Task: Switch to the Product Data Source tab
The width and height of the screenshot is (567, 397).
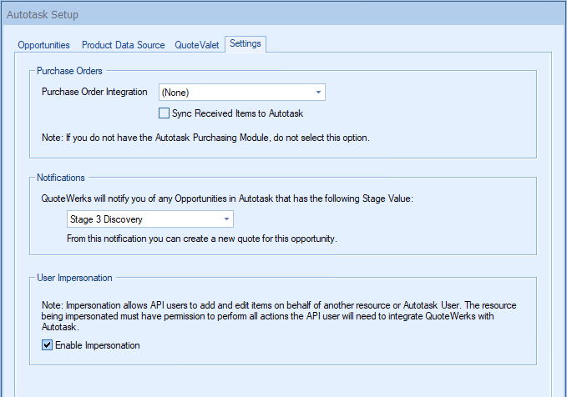Action: coord(123,45)
